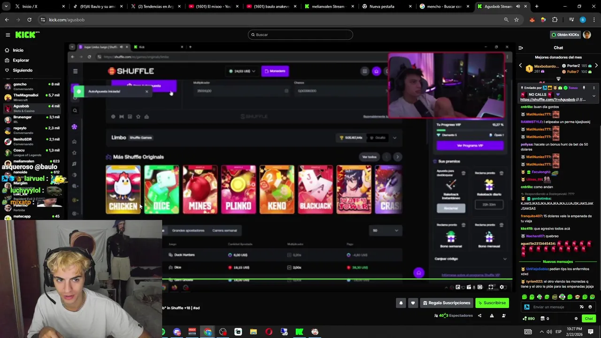Open the Kick hamburger menu

click(x=8, y=35)
